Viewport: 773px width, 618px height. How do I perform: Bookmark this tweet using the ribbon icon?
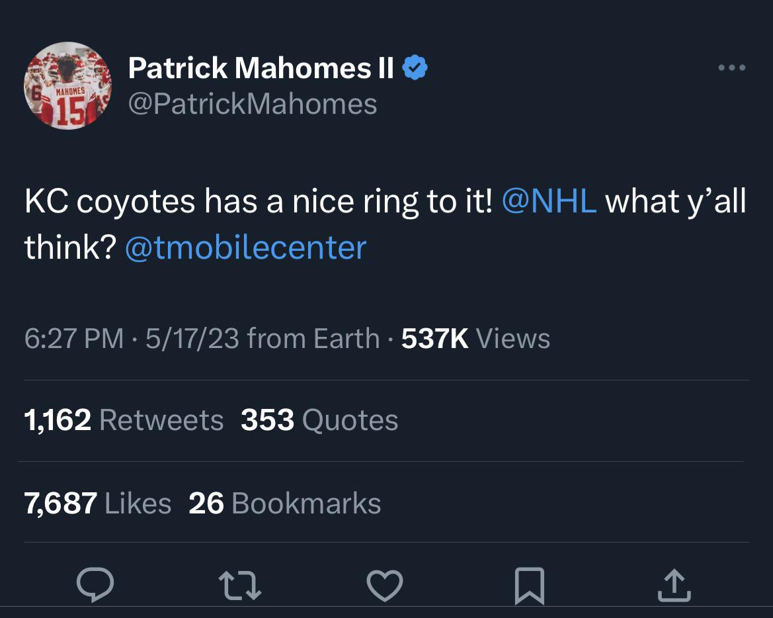[530, 585]
